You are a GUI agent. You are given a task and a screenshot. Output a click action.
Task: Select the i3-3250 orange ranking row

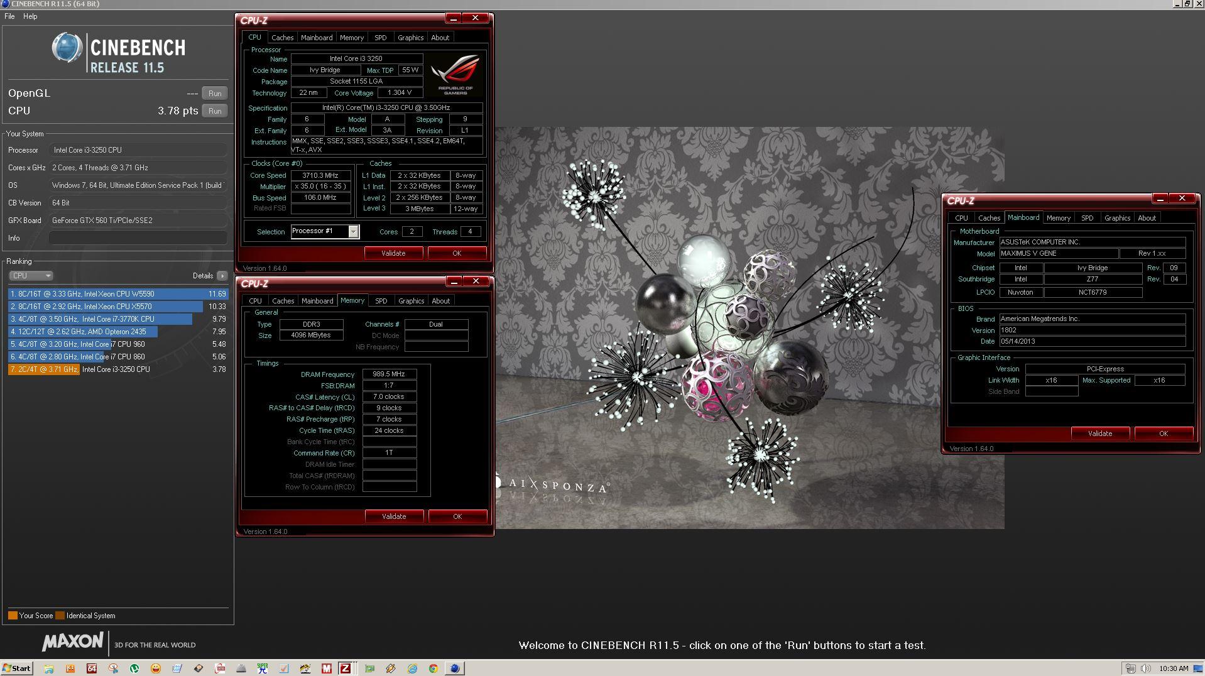click(118, 369)
